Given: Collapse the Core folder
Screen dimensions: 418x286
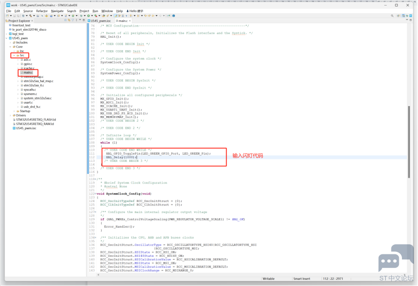Looking at the screenshot, I should coord(11,47).
